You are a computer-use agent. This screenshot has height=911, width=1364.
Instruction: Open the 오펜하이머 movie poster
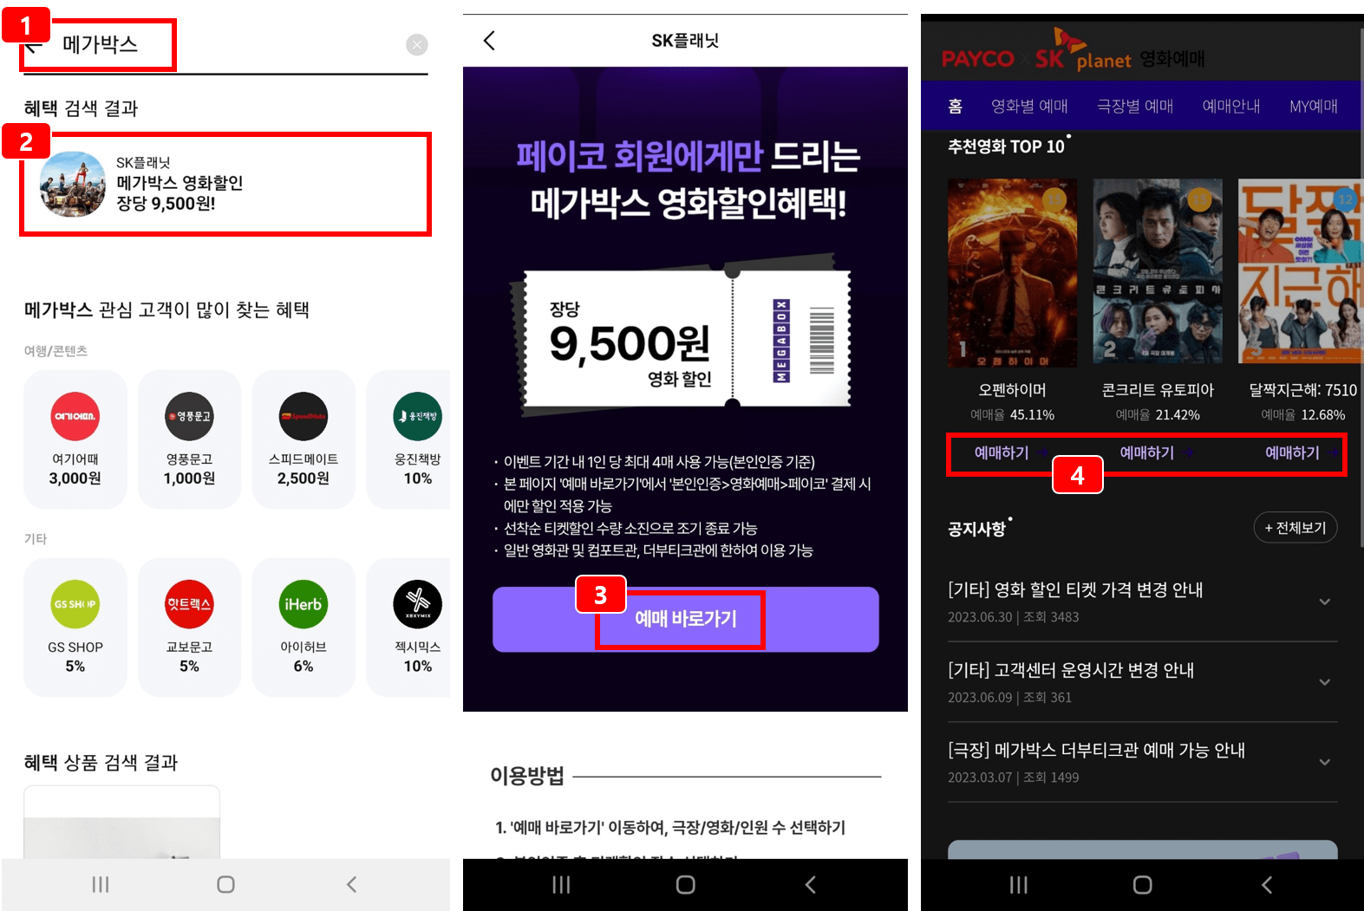click(x=1012, y=273)
